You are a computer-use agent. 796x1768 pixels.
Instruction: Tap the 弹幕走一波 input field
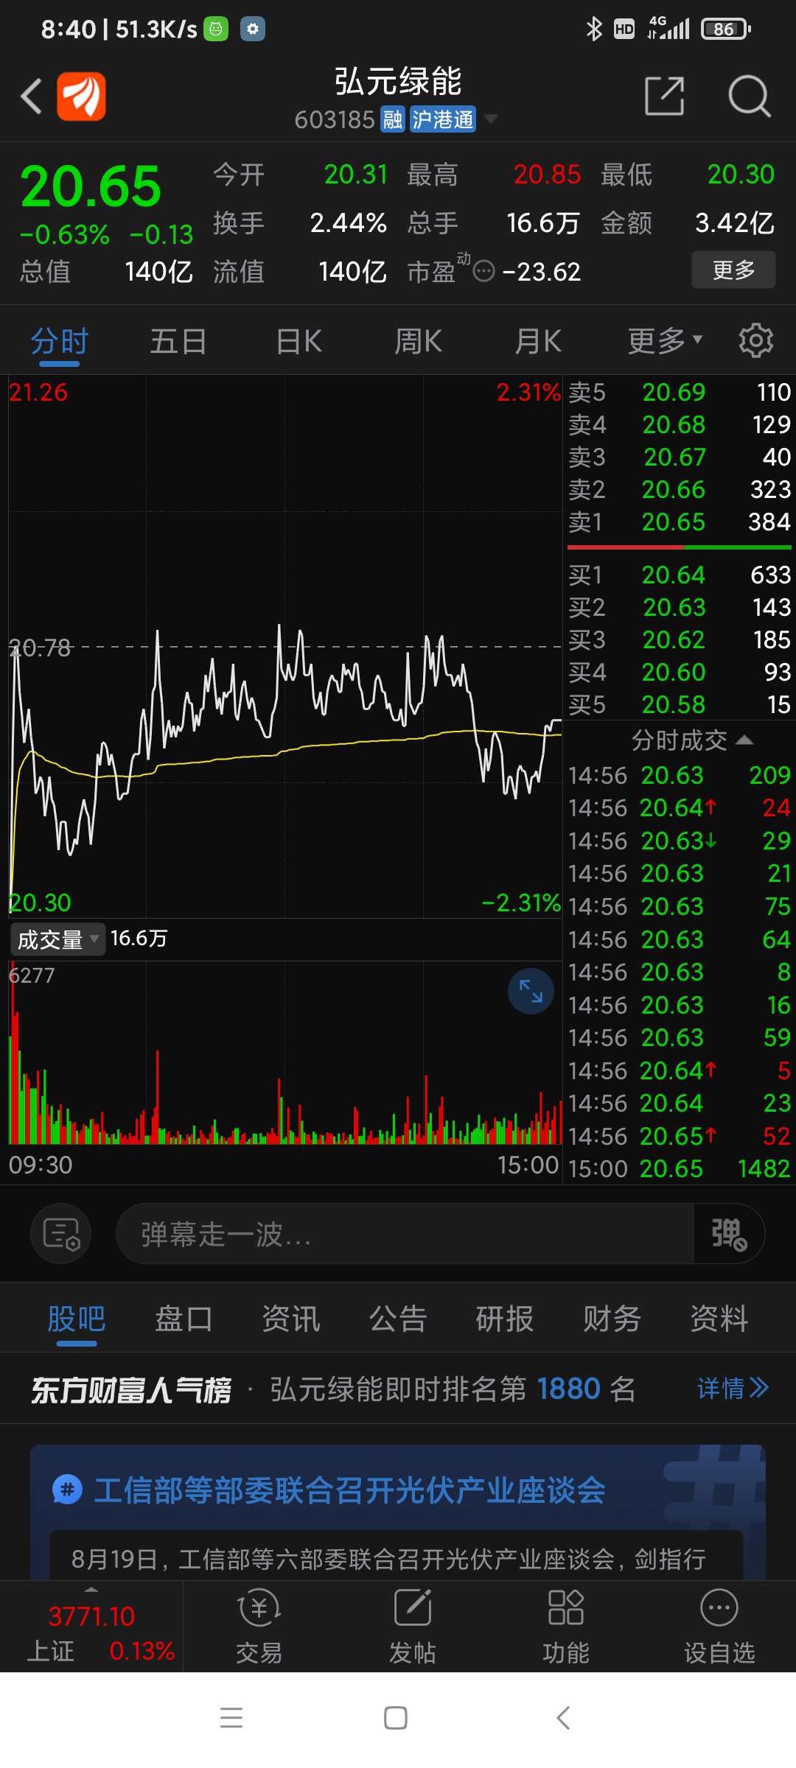point(405,1233)
